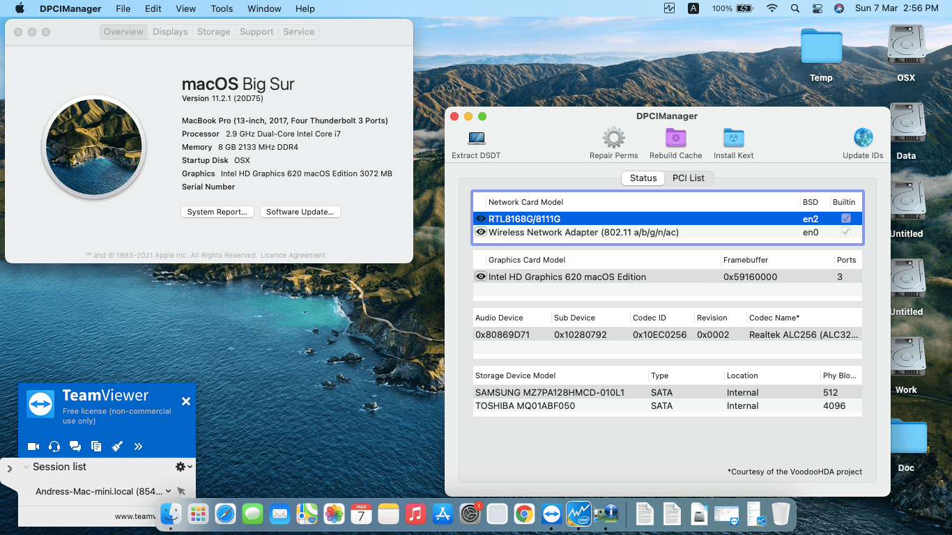Expand options chevron for Andress-Mac-mini.local session
Screen dimensions: 952x535
(168, 491)
